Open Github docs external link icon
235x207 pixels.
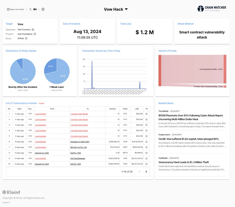[x=26, y=38]
